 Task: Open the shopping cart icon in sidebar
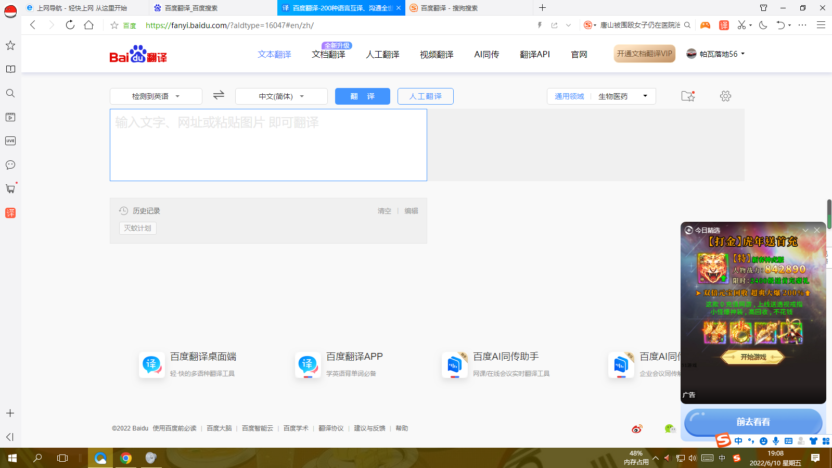click(x=10, y=188)
